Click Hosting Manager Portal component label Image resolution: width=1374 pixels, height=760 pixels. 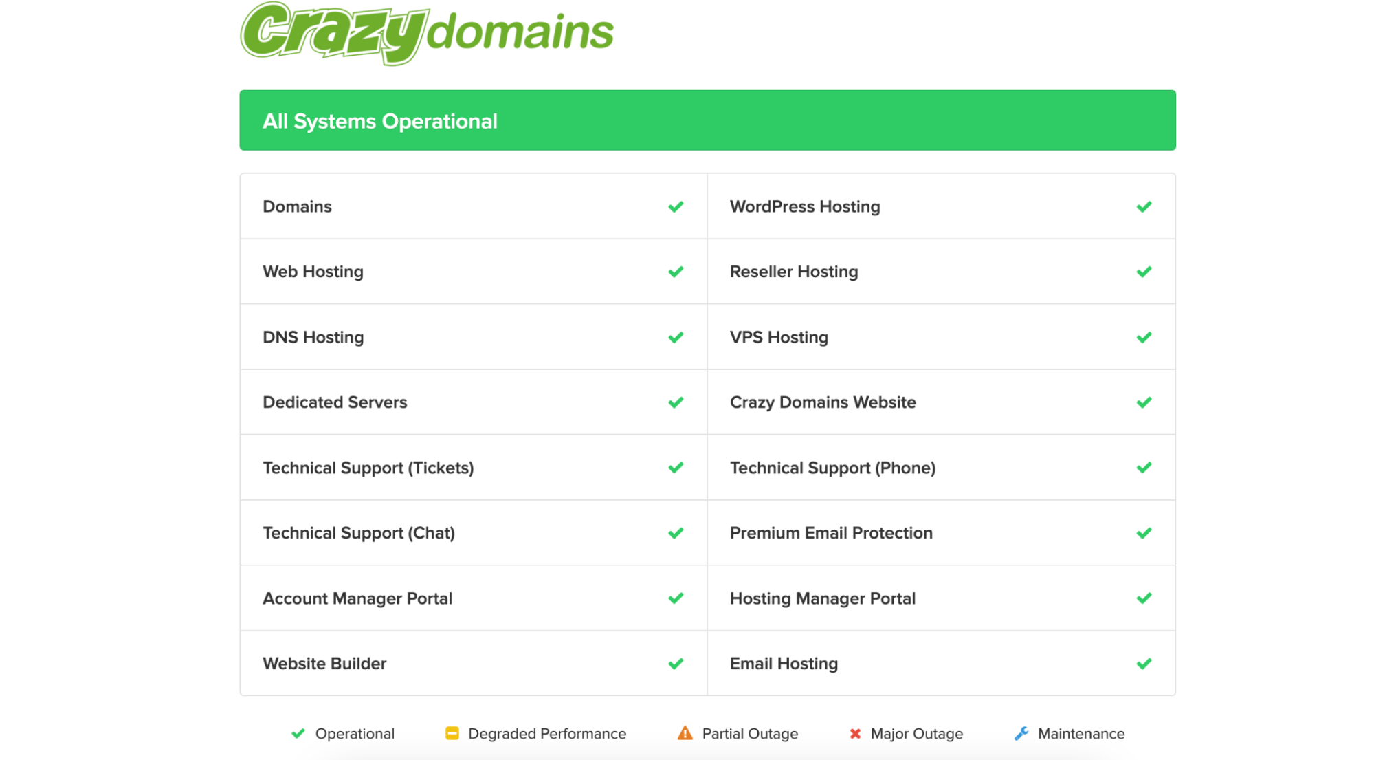822,598
